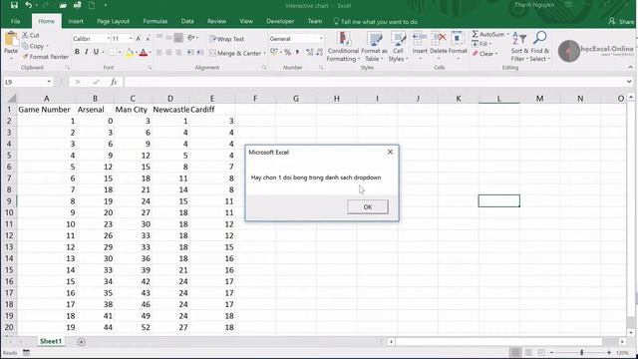The height and width of the screenshot is (359, 638).
Task: Click the zoom out minus button
Action: (x=551, y=352)
